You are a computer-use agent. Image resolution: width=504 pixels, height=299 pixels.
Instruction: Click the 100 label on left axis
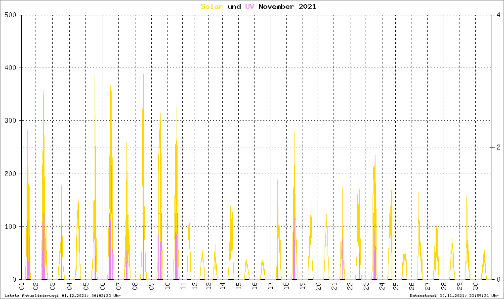click(x=11, y=226)
